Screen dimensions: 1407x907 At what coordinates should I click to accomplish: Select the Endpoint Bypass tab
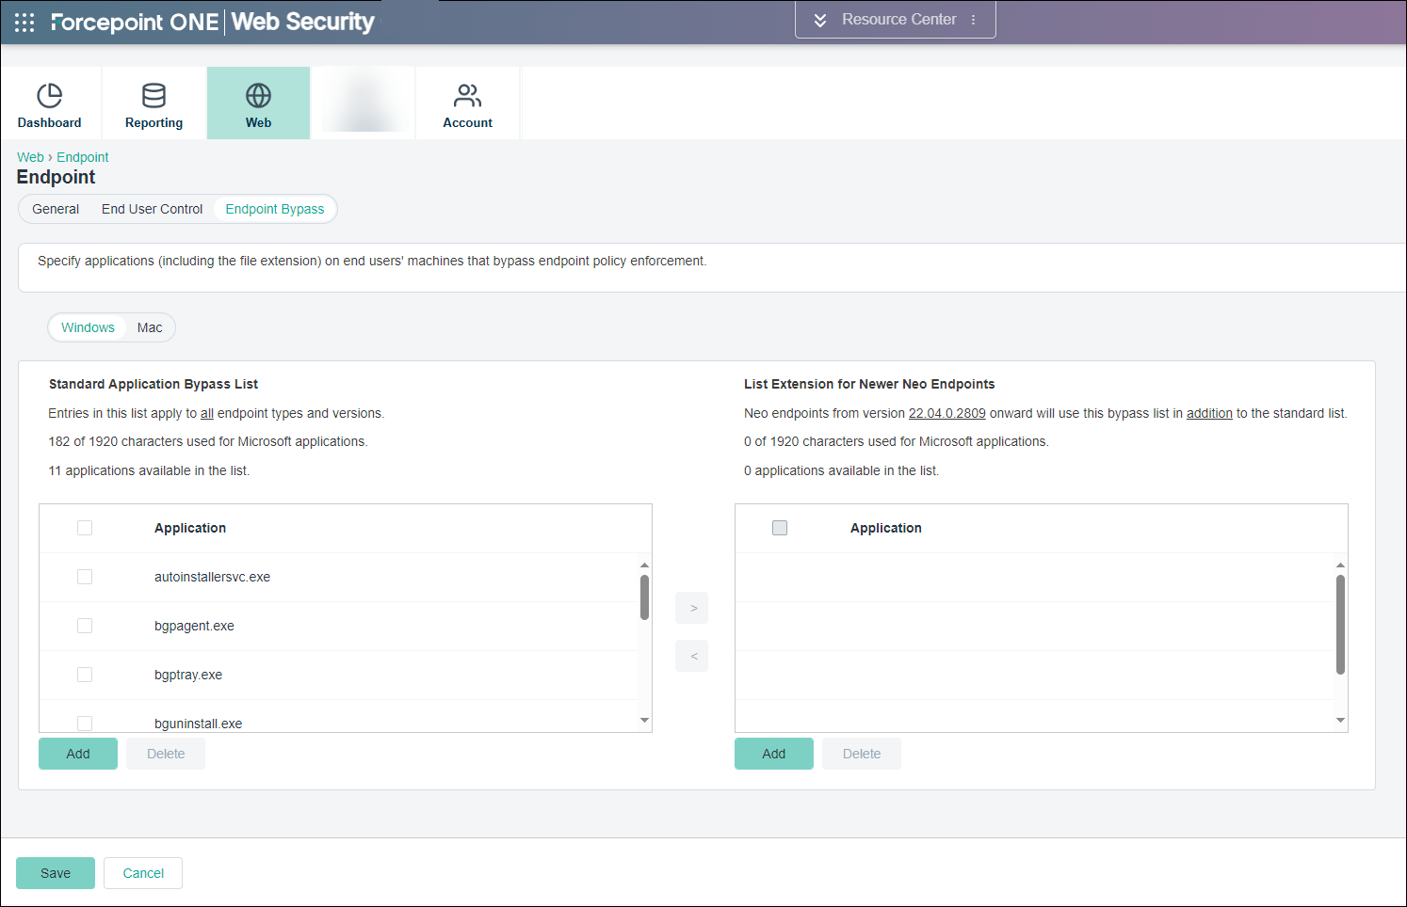tap(275, 209)
